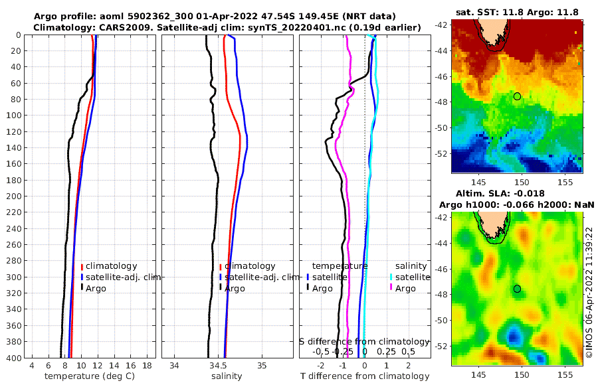
Task: Click the 'T difference from climatology' label
Action: 365,376
